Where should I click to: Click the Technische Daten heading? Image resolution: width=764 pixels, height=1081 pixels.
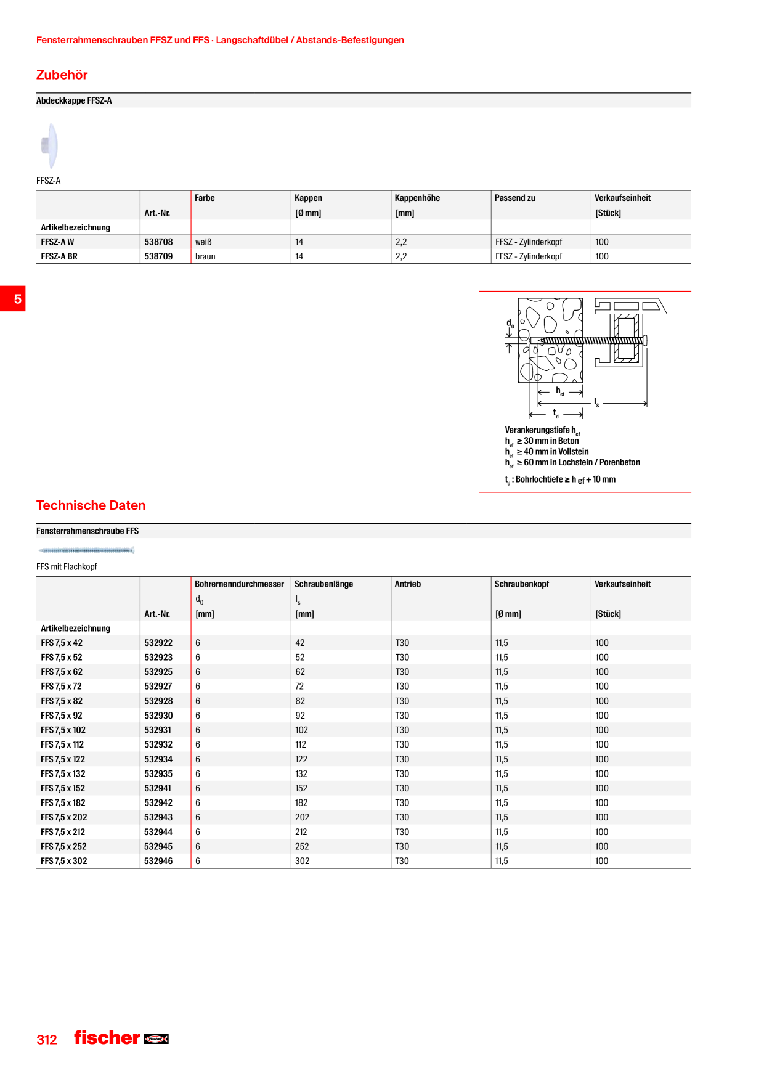coord(91,505)
